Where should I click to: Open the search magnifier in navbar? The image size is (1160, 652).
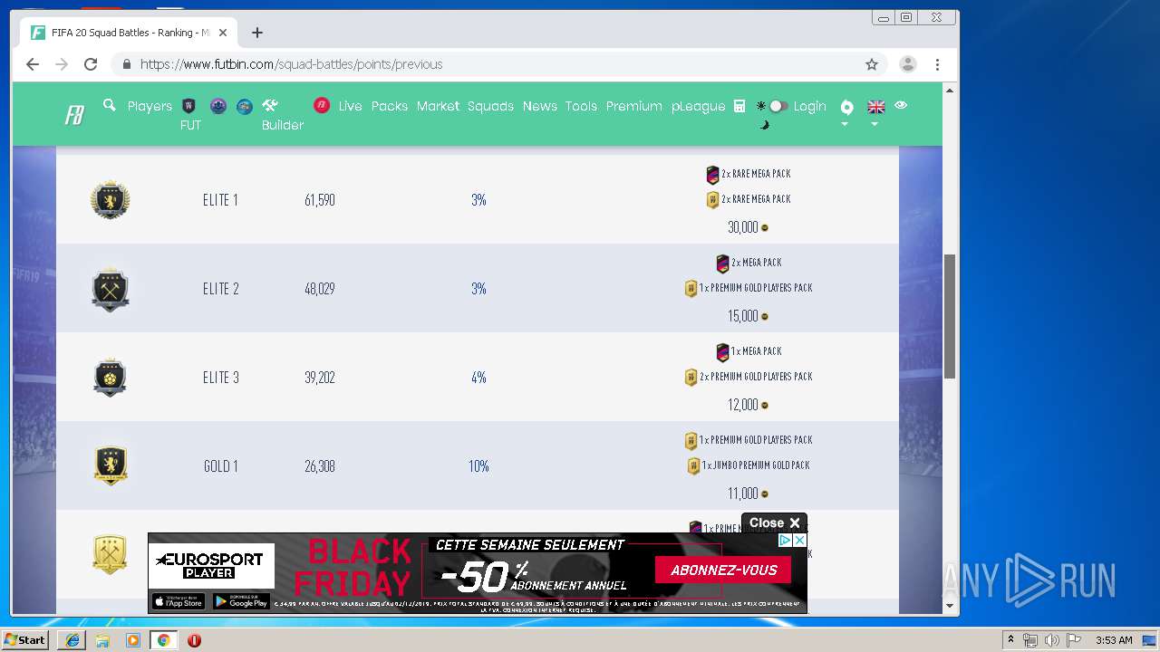coord(110,105)
